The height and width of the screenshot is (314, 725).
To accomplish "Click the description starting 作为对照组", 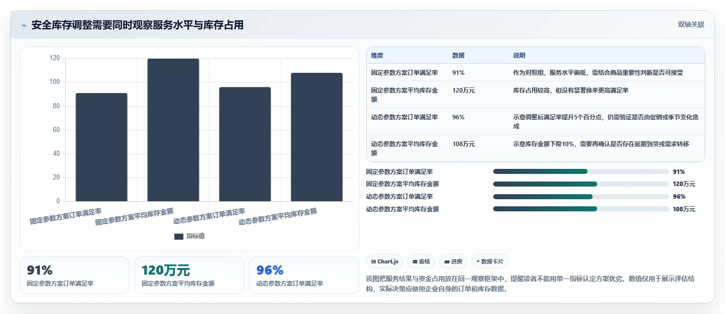I will tap(598, 73).
